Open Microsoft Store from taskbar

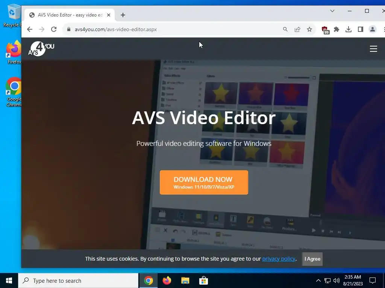pyautogui.click(x=203, y=280)
